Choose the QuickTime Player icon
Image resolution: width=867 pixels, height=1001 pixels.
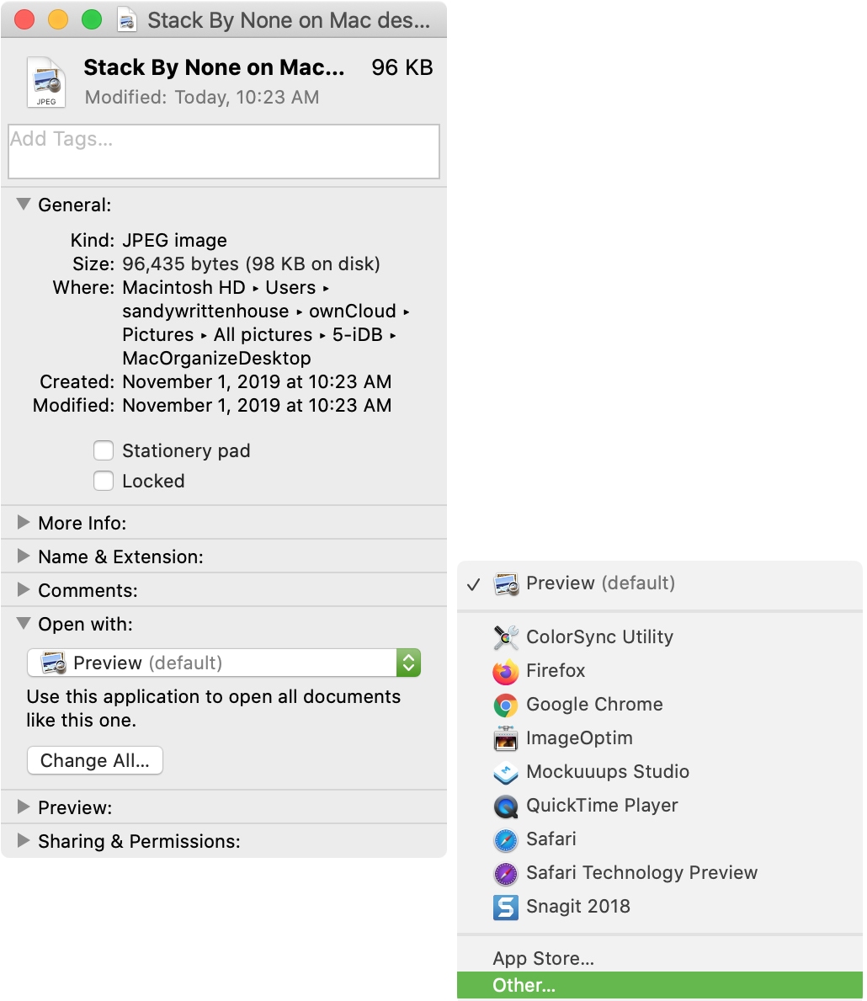pyautogui.click(x=506, y=807)
